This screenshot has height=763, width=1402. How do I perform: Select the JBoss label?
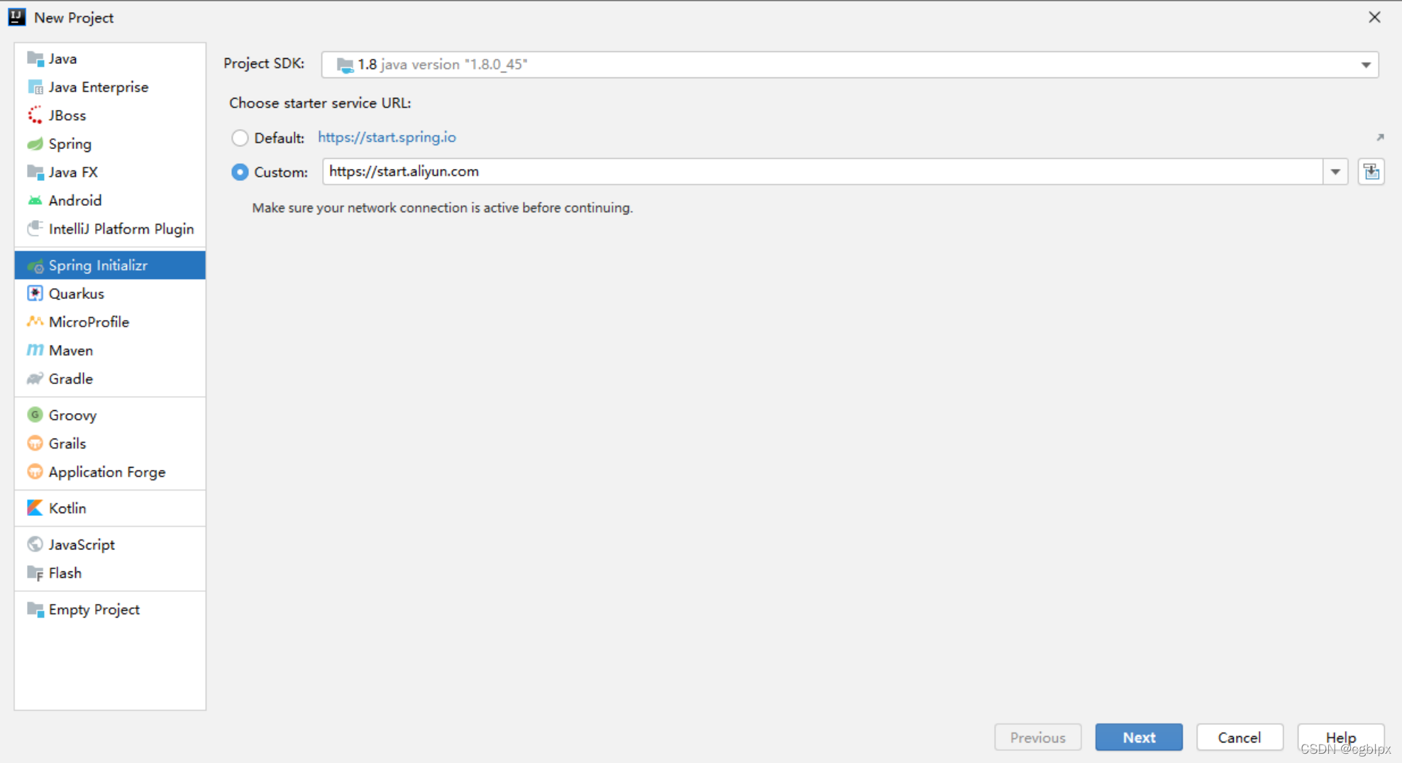[67, 115]
